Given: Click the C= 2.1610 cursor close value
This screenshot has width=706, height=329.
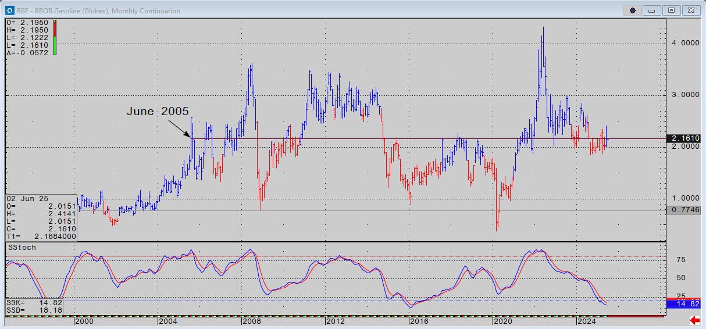Looking at the screenshot, I should tap(41, 229).
